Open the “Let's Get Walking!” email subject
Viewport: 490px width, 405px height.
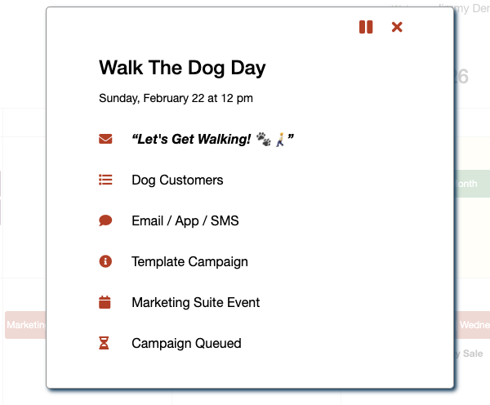tap(212, 139)
